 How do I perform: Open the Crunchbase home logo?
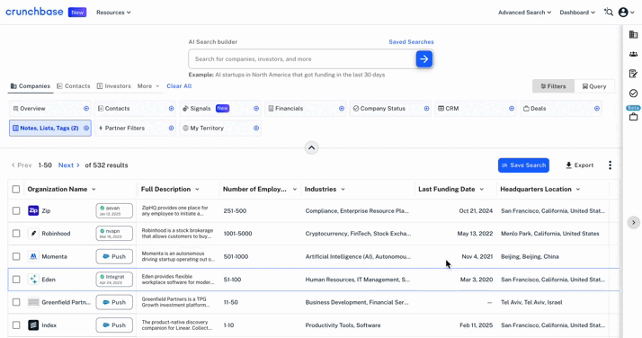34,12
